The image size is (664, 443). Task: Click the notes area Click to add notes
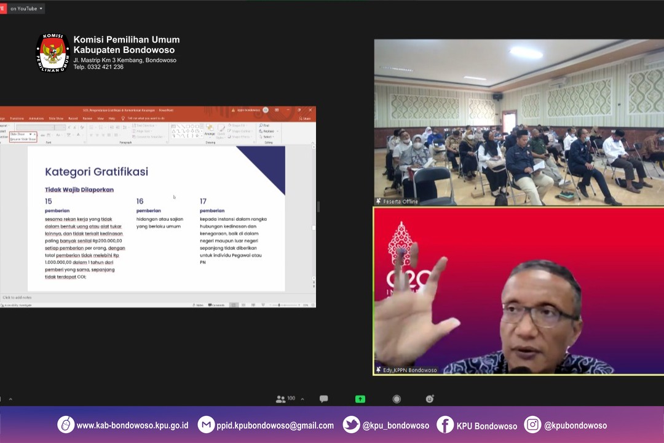(17, 297)
